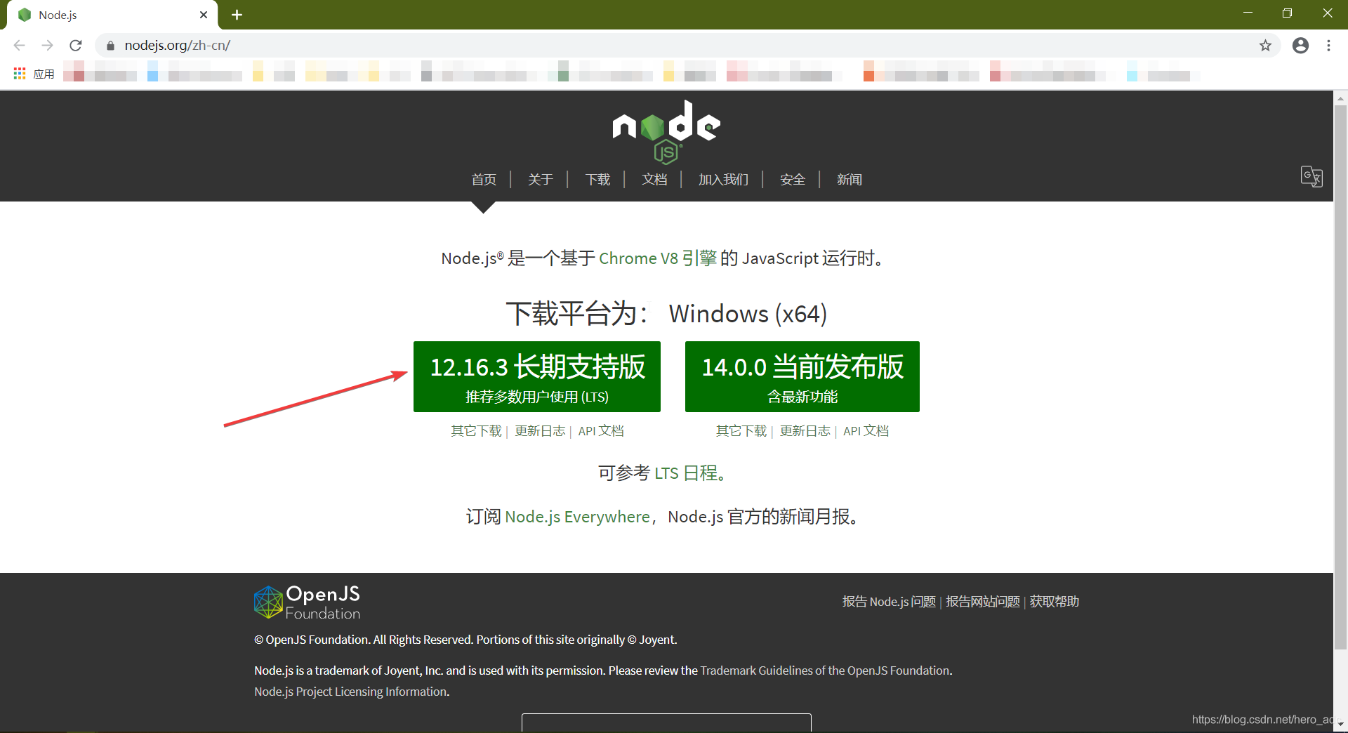Viewport: 1348px width, 733px height.
Task: Open a new browser tab
Action: coord(237,14)
